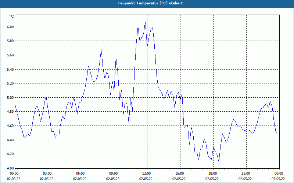Click the °C unit label
The image size is (294, 183).
pyautogui.click(x=12, y=16)
